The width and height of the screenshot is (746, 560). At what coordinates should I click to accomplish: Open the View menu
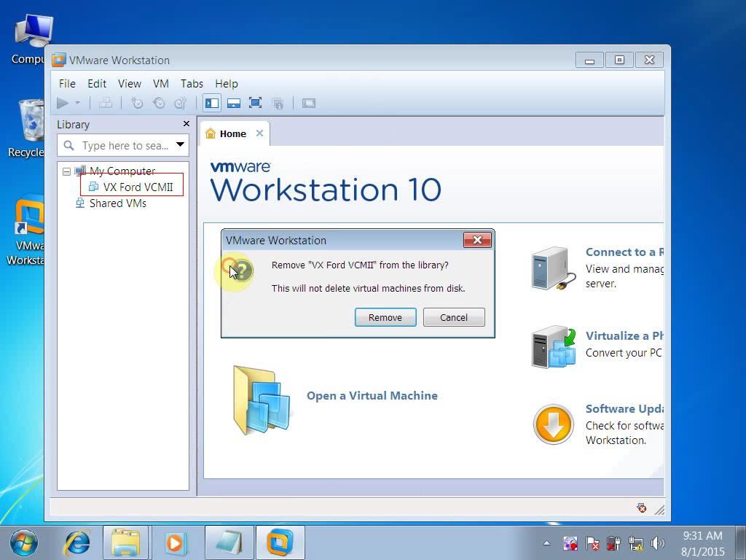click(x=130, y=84)
